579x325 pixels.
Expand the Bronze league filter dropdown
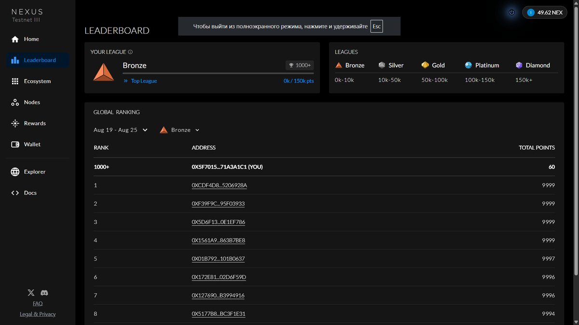pos(179,130)
